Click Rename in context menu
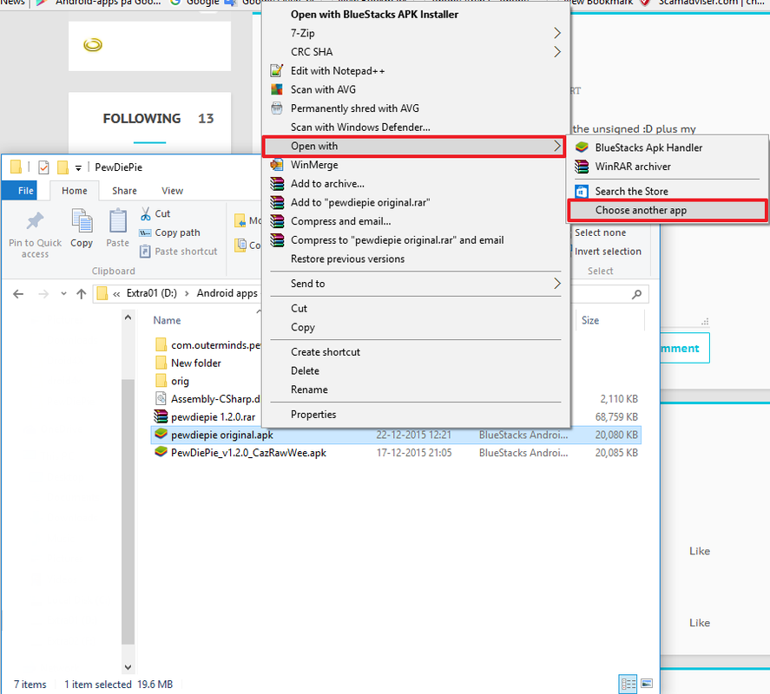Screen dimensions: 770x694 [416, 390]
